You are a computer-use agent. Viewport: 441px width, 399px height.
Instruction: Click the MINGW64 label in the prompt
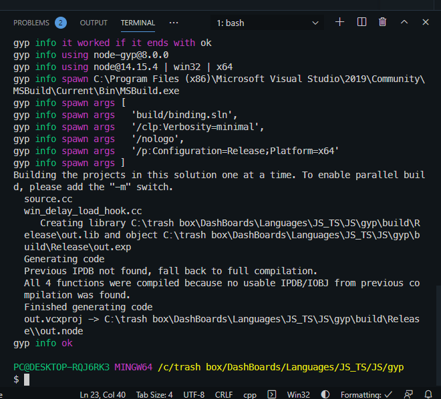coord(134,367)
